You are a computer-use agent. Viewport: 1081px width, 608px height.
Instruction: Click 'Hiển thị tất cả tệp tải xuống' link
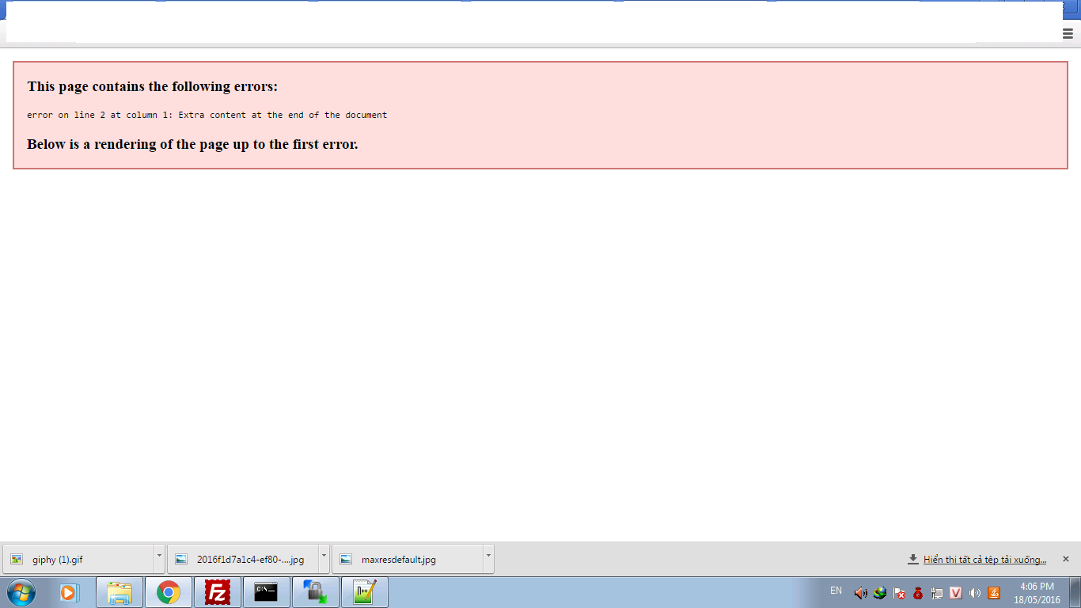tap(984, 560)
